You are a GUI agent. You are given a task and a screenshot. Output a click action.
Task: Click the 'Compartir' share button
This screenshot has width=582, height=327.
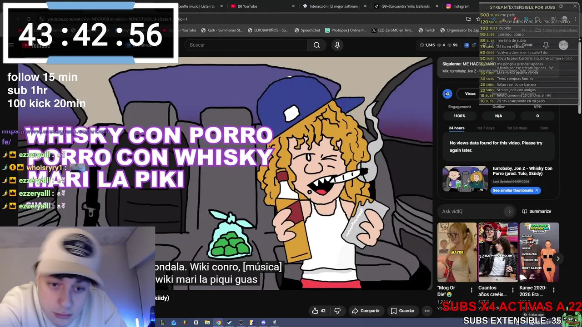(x=366, y=311)
